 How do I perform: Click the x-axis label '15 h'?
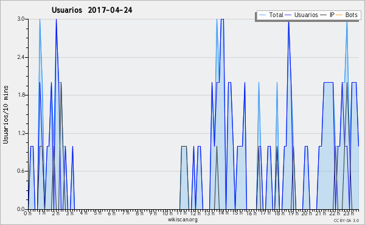(237, 213)
